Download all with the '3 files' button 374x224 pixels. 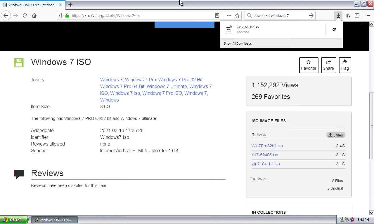point(336,135)
